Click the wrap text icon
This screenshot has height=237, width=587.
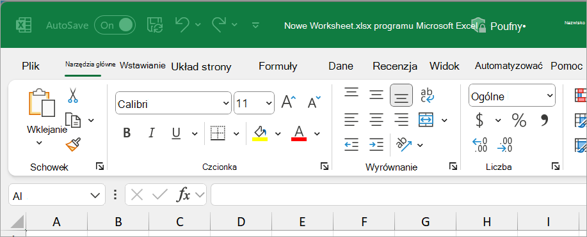coord(427,95)
